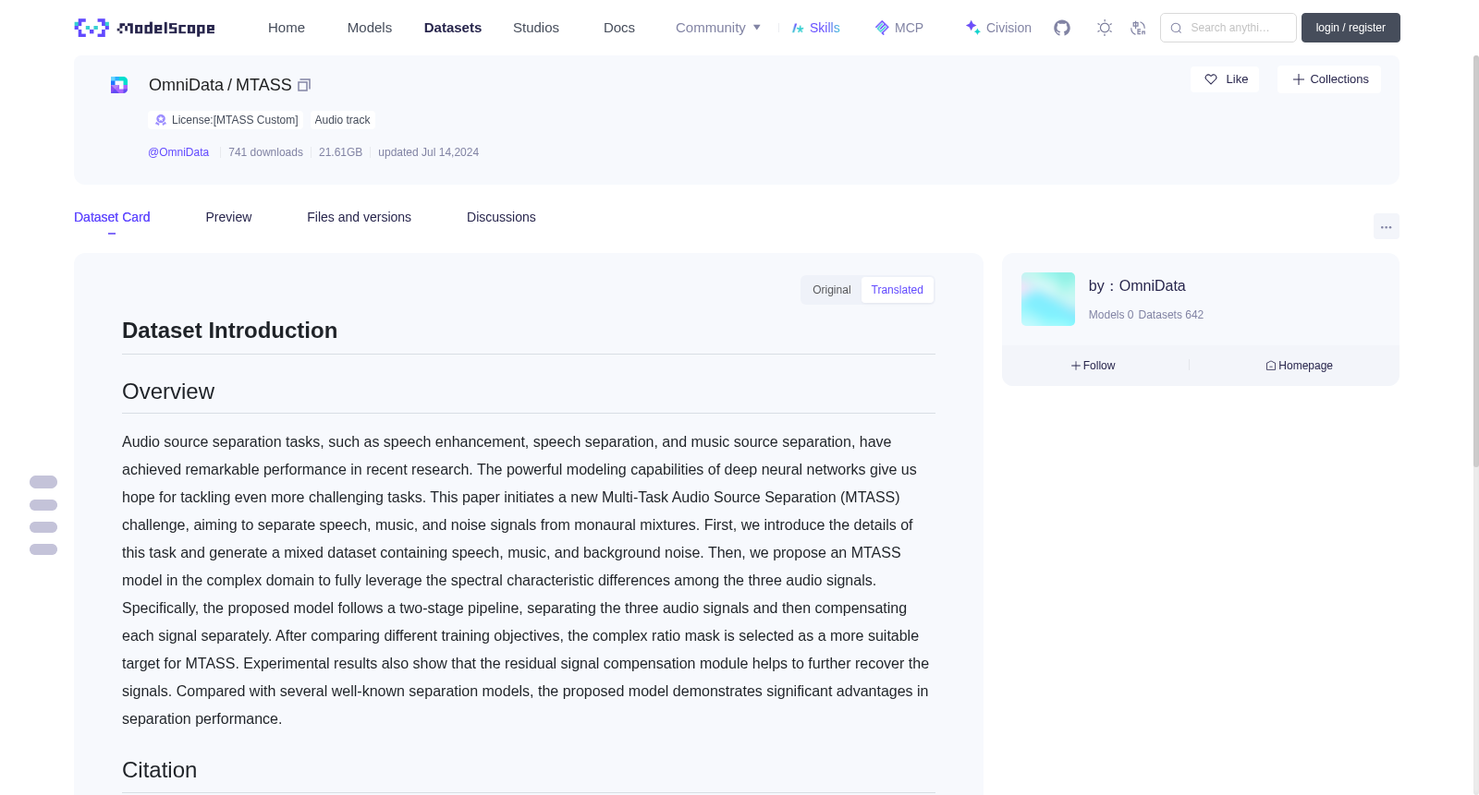Expand the Community dropdown menu
The width and height of the screenshot is (1479, 795).
tap(718, 28)
